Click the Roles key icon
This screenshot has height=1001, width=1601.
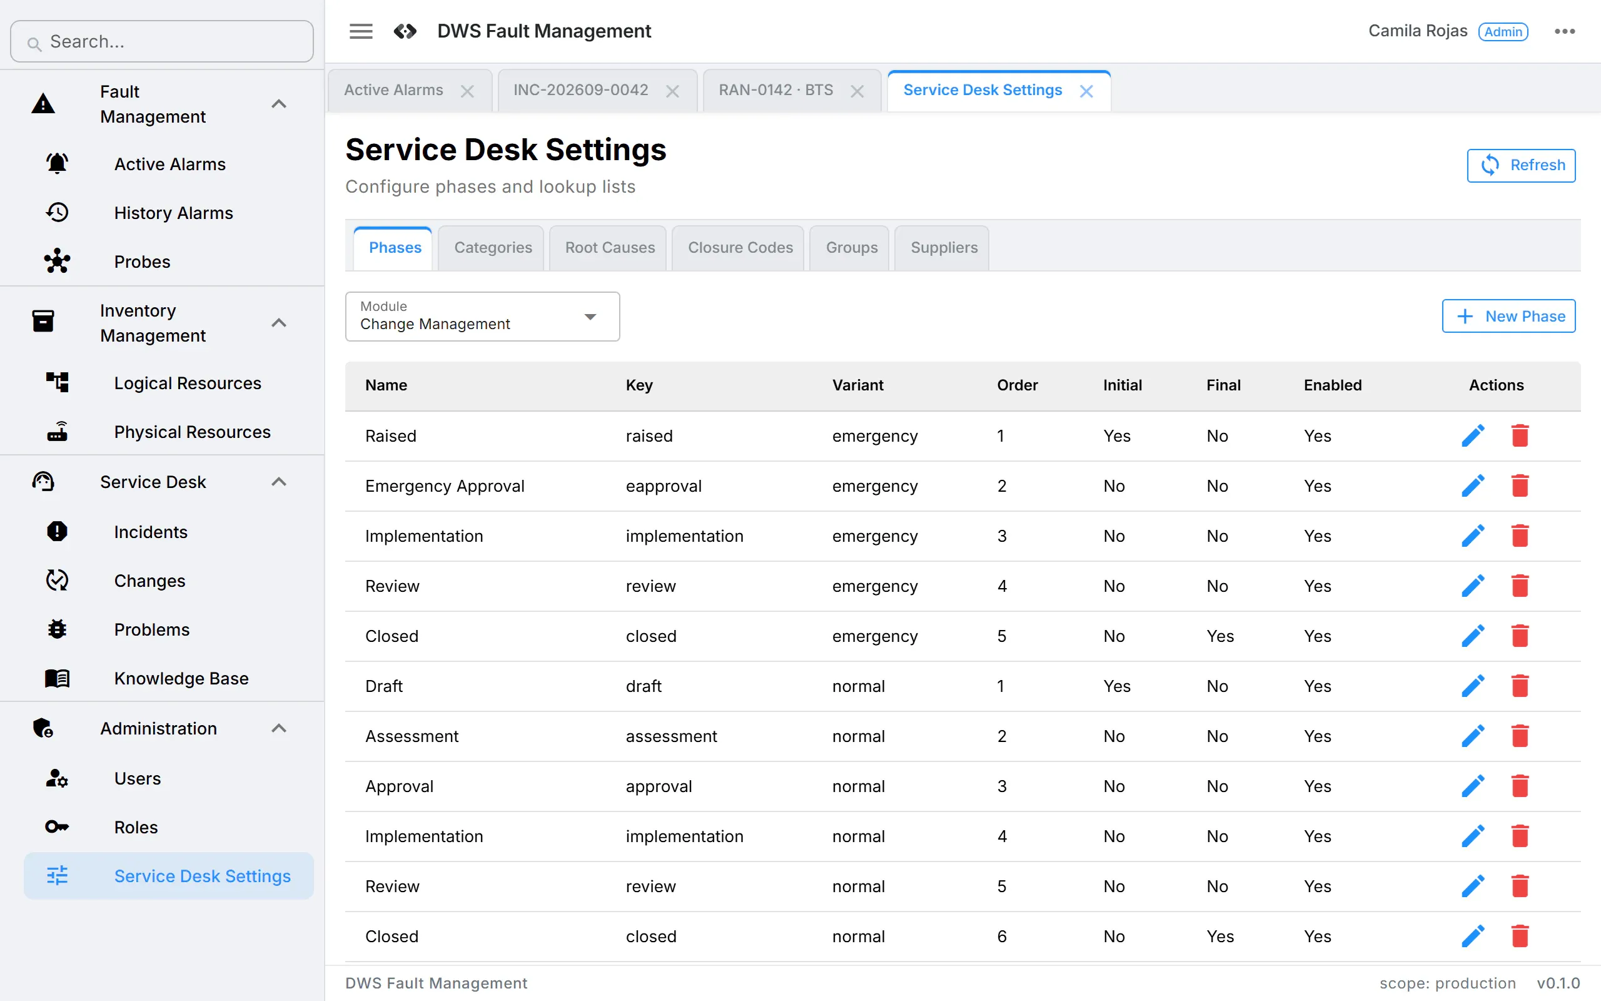click(x=57, y=827)
